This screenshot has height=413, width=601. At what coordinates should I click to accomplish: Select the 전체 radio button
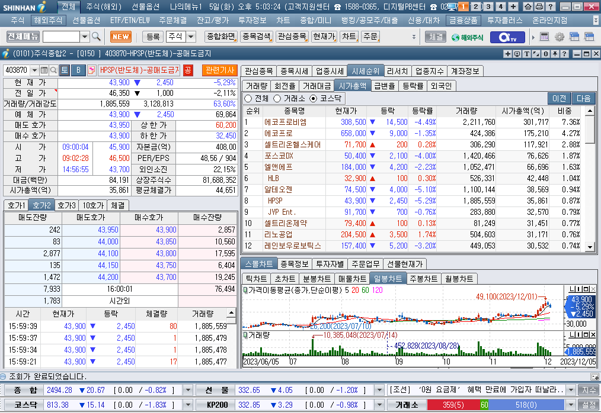click(248, 98)
